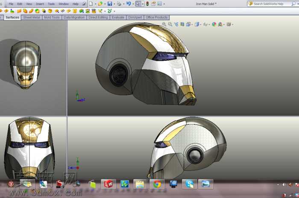Switch to the Sheet Metal tab
The image size is (299, 198).
point(32,17)
